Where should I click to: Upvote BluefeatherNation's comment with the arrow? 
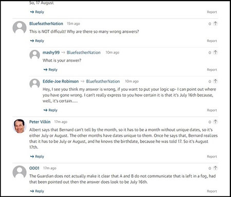pos(215,24)
